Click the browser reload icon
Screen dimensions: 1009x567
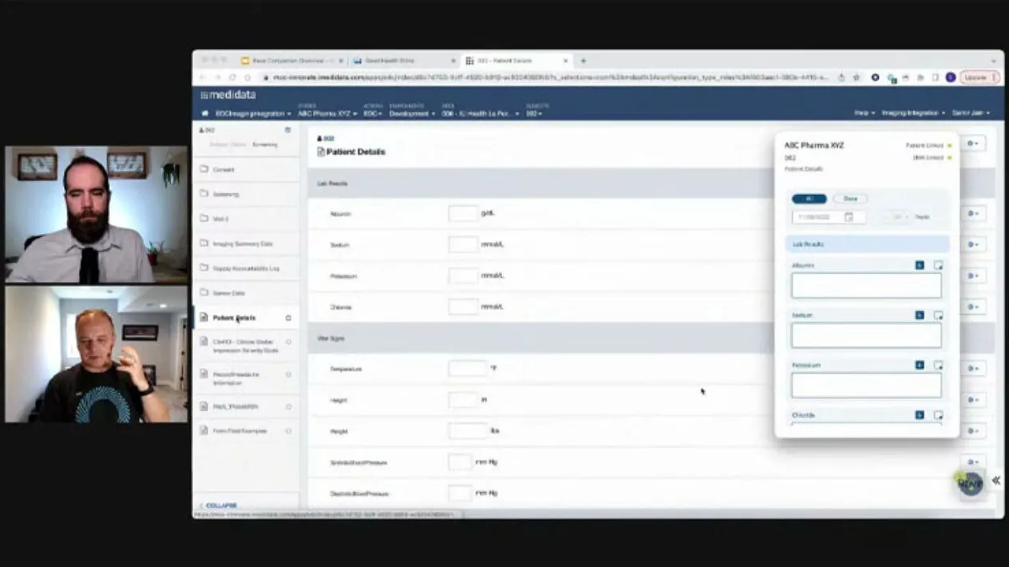[x=232, y=77]
